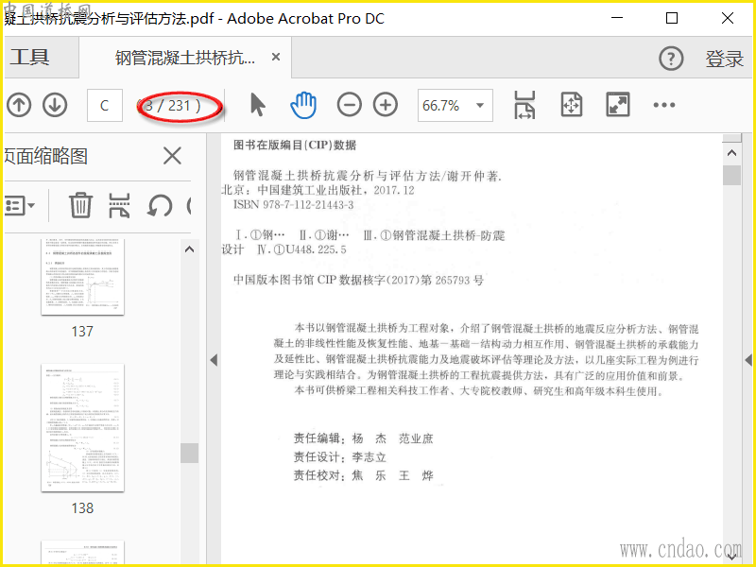The height and width of the screenshot is (567, 756).
Task: Go to previous page with up arrow
Action: click(x=19, y=105)
